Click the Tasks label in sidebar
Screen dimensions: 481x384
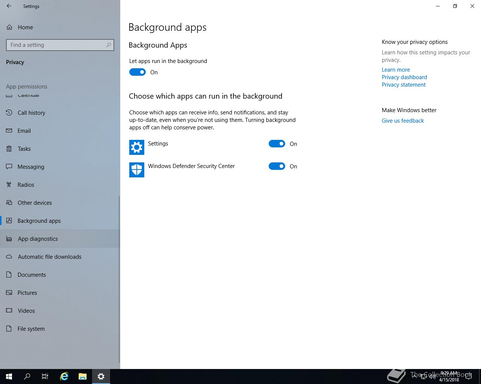pyautogui.click(x=24, y=148)
